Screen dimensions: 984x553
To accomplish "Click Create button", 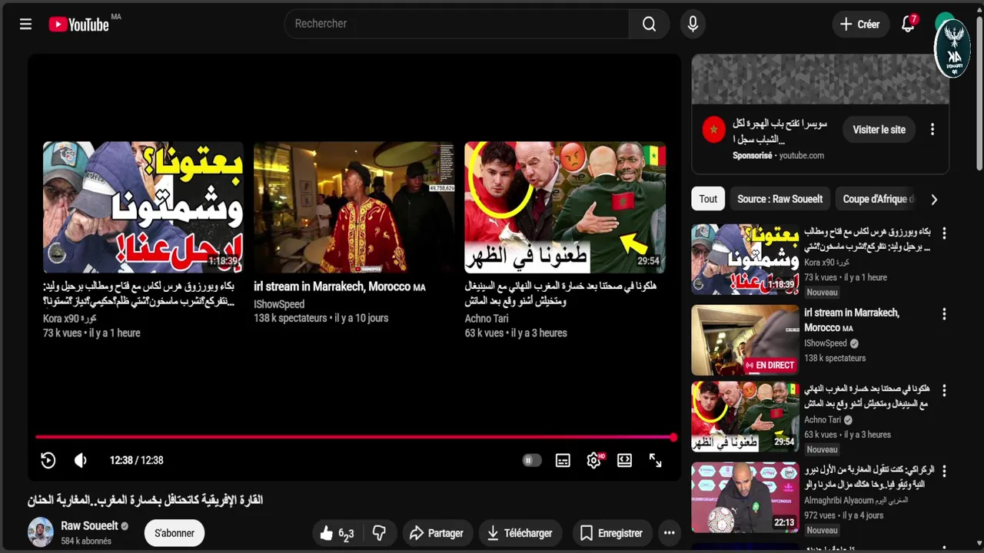I will coord(860,24).
